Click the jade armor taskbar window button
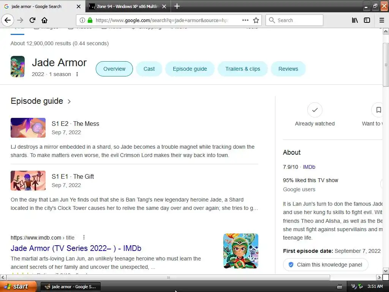The width and height of the screenshot is (389, 292). tap(70, 287)
